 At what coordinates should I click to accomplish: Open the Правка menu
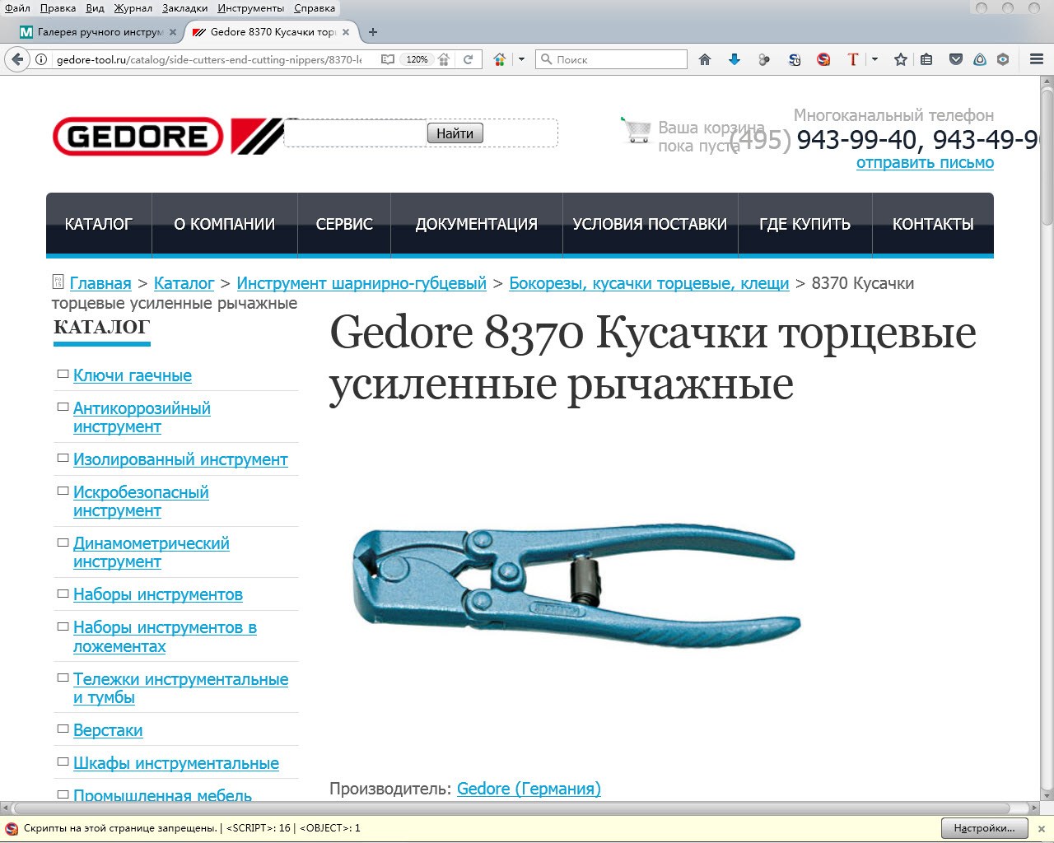pos(58,8)
